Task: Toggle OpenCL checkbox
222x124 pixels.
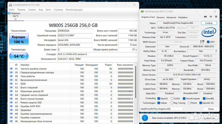Action: tap(159, 98)
